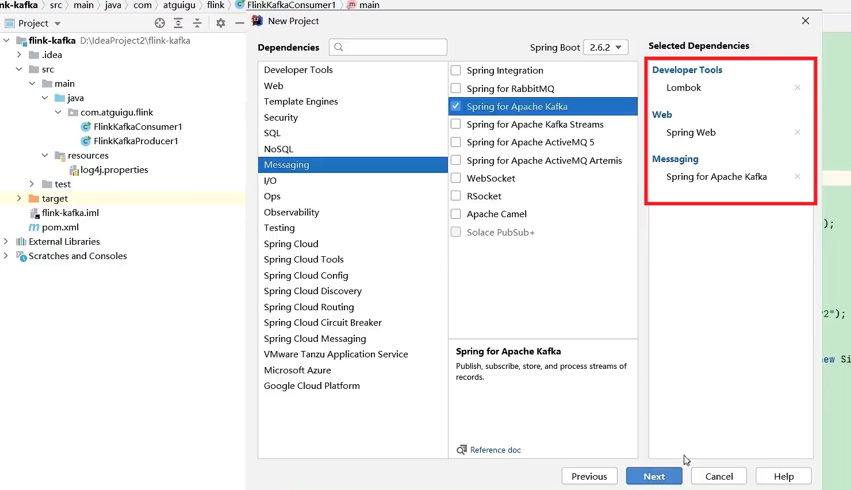The image size is (851, 490).
Task: Collapse the flink-kafka root node
Action: coord(6,40)
